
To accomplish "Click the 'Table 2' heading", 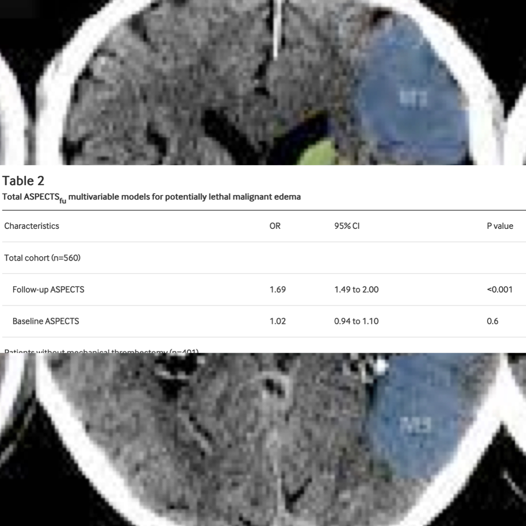I will (x=23, y=181).
